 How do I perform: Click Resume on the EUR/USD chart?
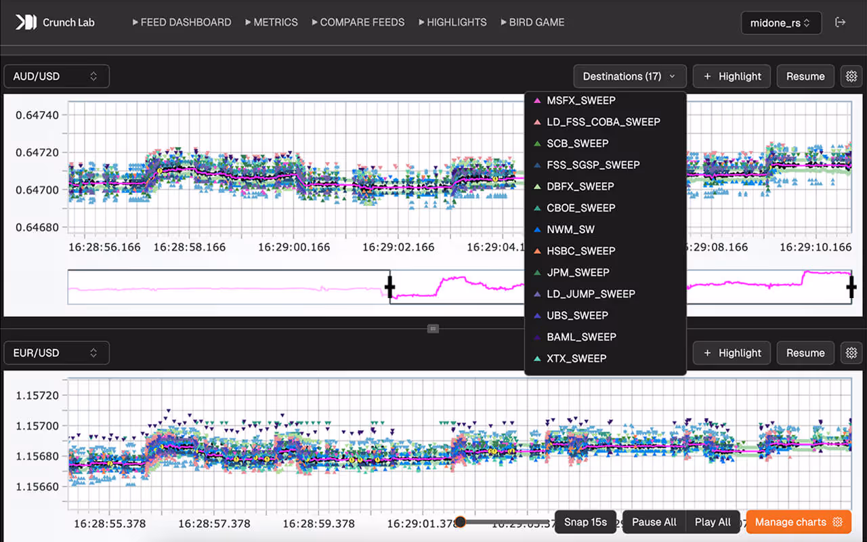coord(805,353)
